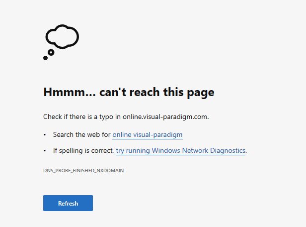Run Windows Network Diagnostics via the link
This screenshot has height=227, width=306.
180,150
